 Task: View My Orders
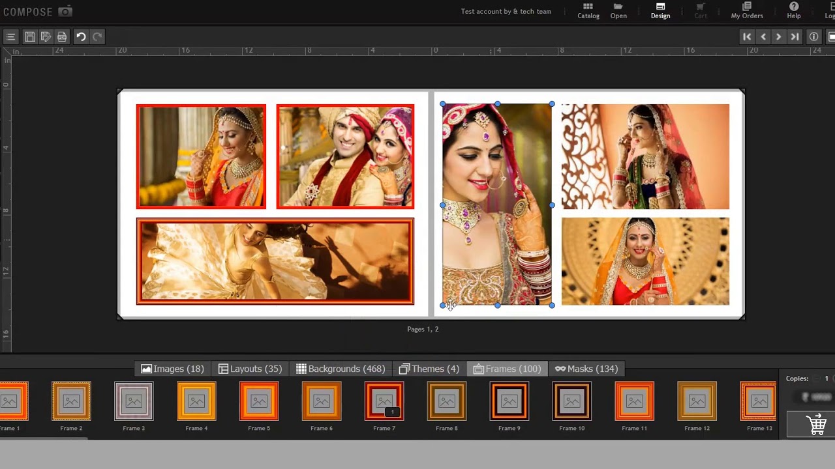pos(747,11)
